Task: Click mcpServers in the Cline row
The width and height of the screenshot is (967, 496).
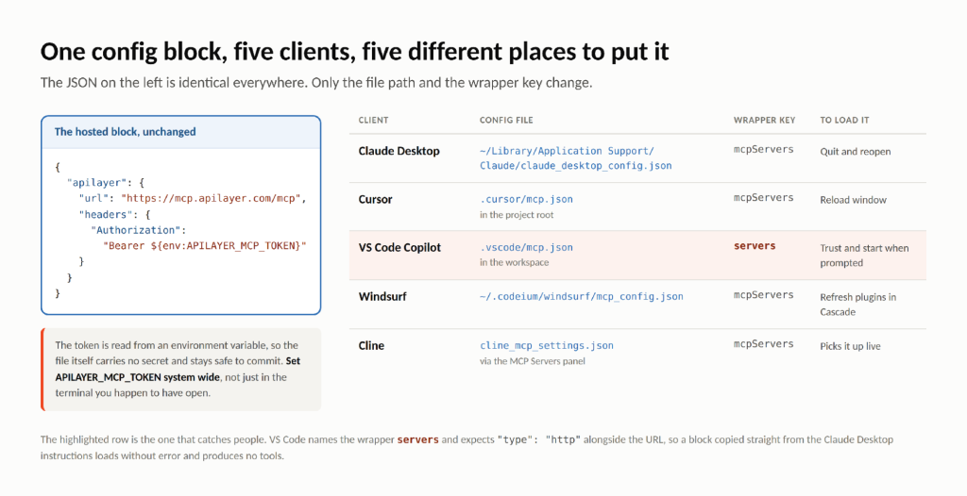Action: pos(763,344)
